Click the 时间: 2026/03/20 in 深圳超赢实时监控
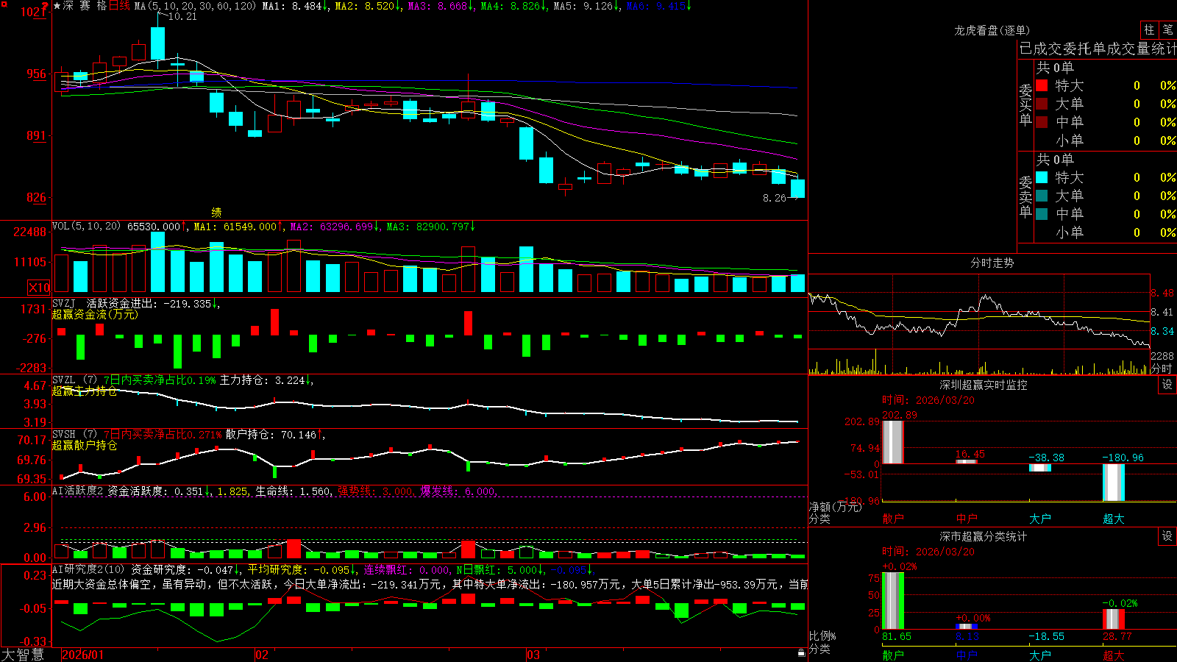1177x662 pixels. click(x=928, y=400)
